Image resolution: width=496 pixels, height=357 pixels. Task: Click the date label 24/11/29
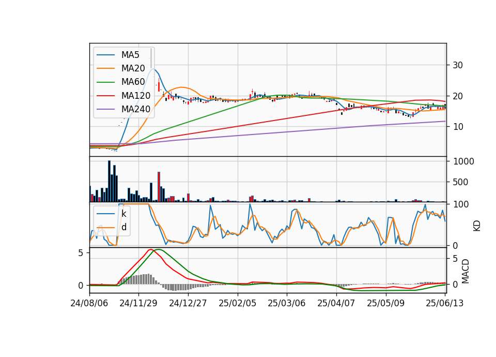tap(138, 303)
